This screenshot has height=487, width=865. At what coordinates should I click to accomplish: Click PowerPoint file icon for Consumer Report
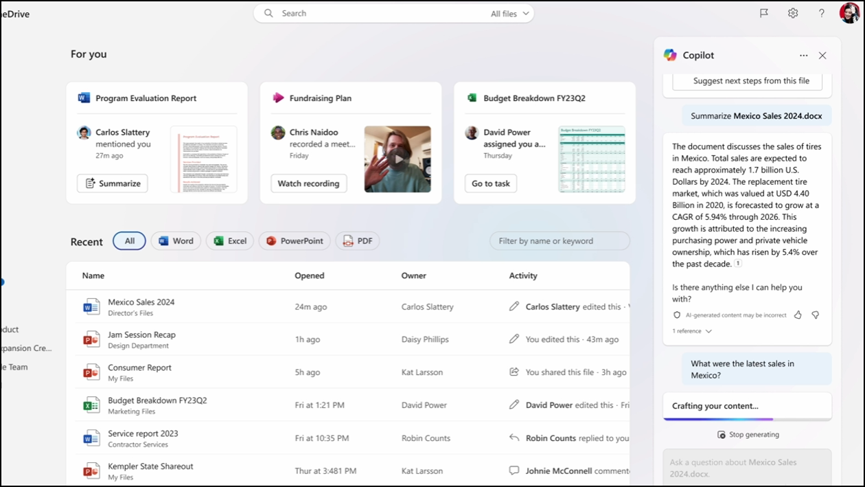(91, 372)
